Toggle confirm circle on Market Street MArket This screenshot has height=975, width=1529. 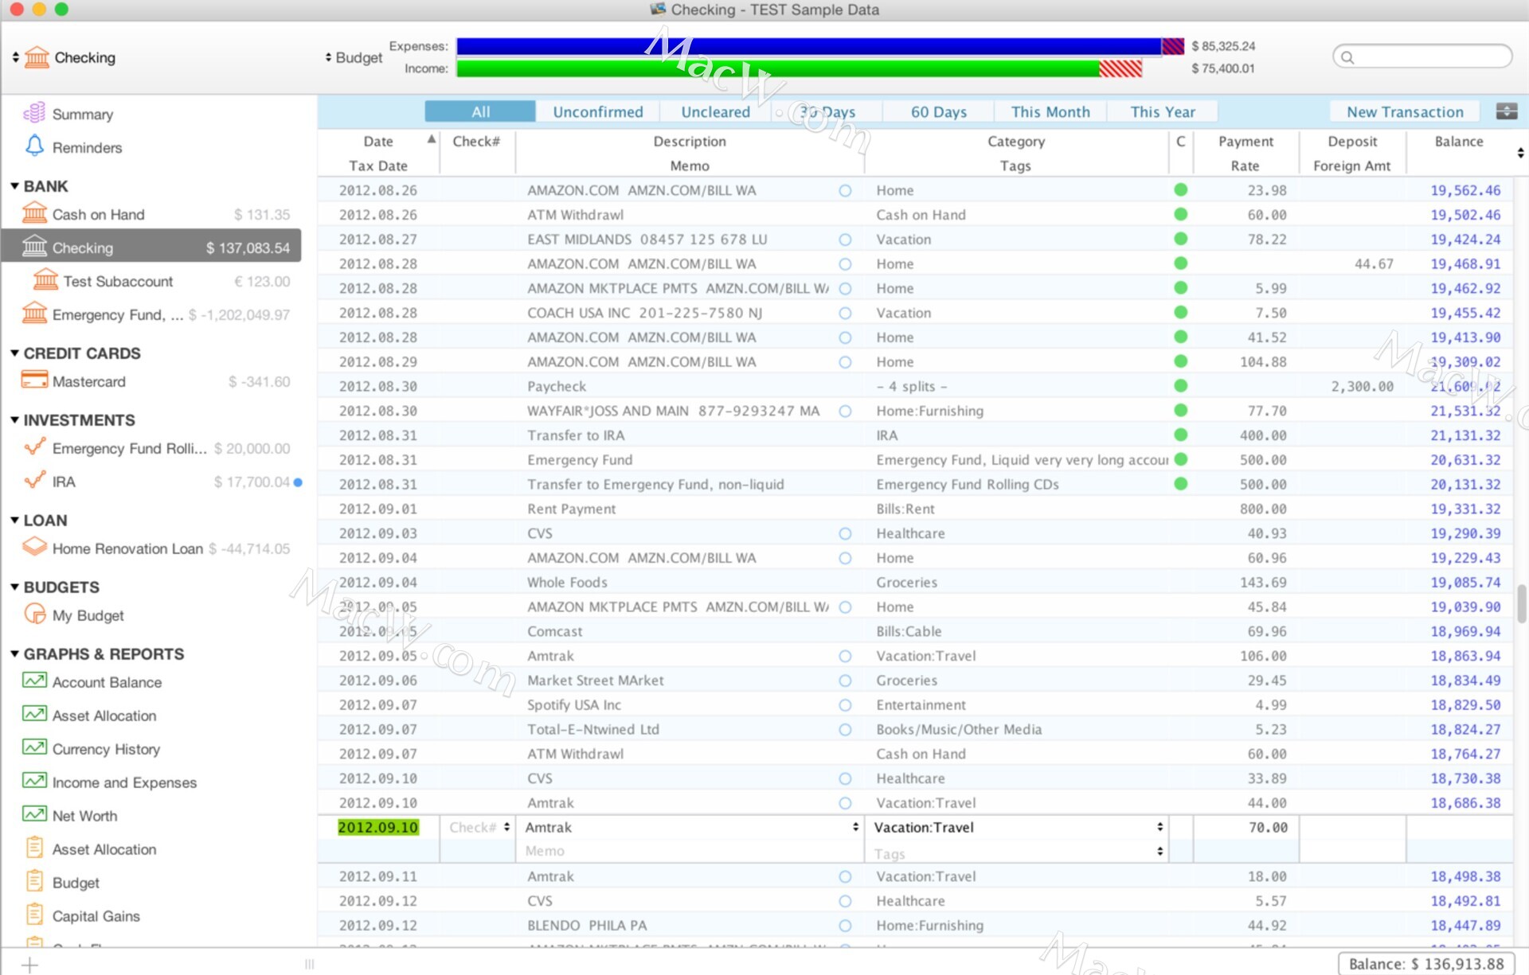[845, 681]
